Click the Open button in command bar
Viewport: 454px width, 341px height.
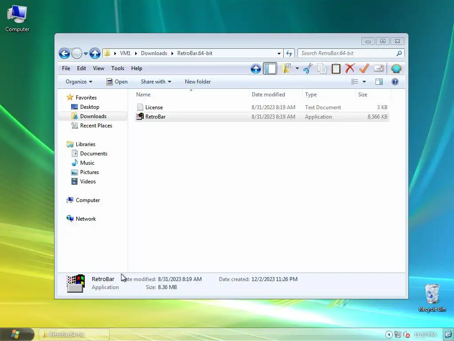(x=117, y=82)
